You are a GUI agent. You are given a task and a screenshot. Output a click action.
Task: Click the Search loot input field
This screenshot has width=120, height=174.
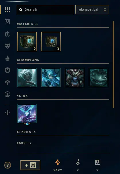point(45,10)
